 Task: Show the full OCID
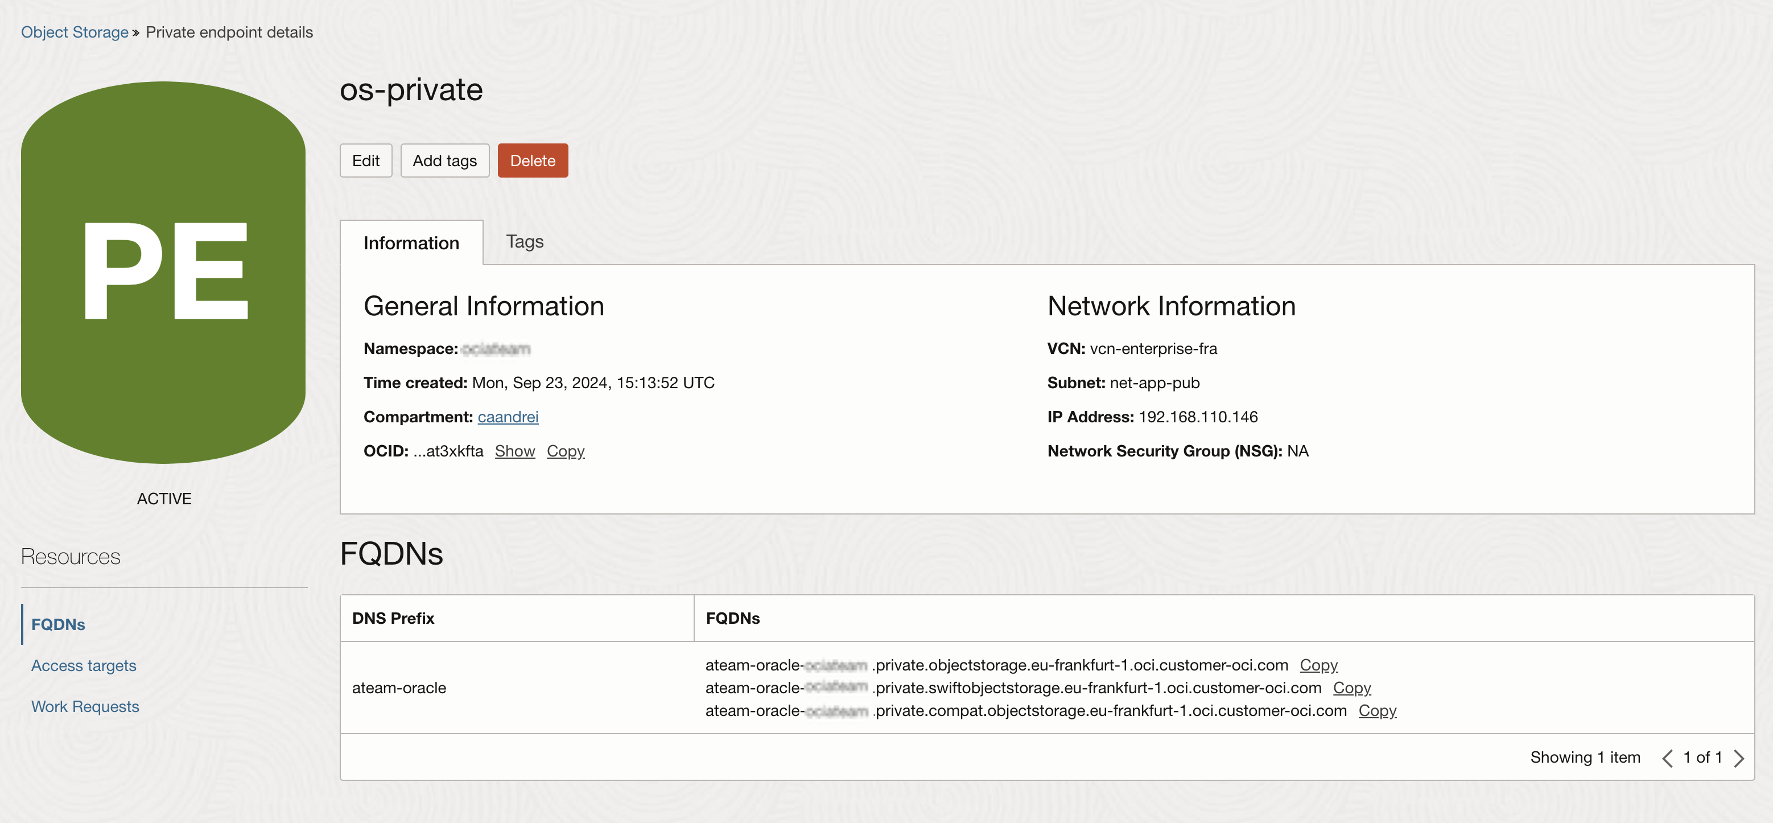click(x=514, y=451)
